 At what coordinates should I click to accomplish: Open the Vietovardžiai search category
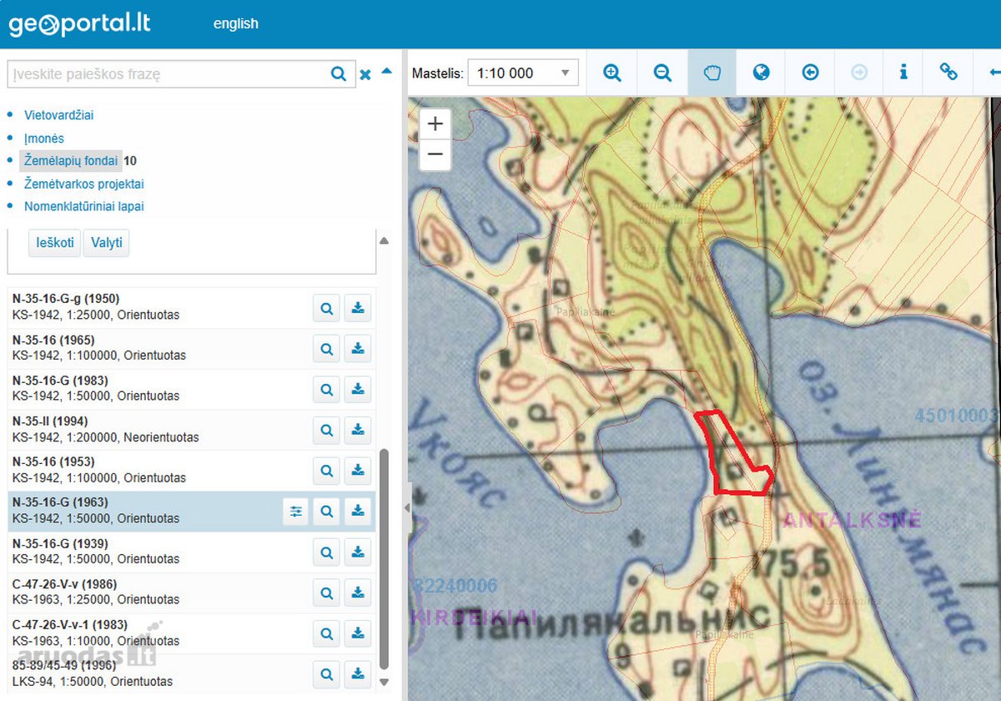[58, 115]
